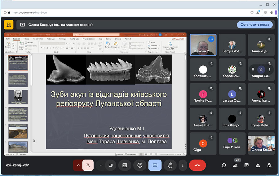
Task: Click the present screen icon
Action: pyautogui.click(x=155, y=165)
